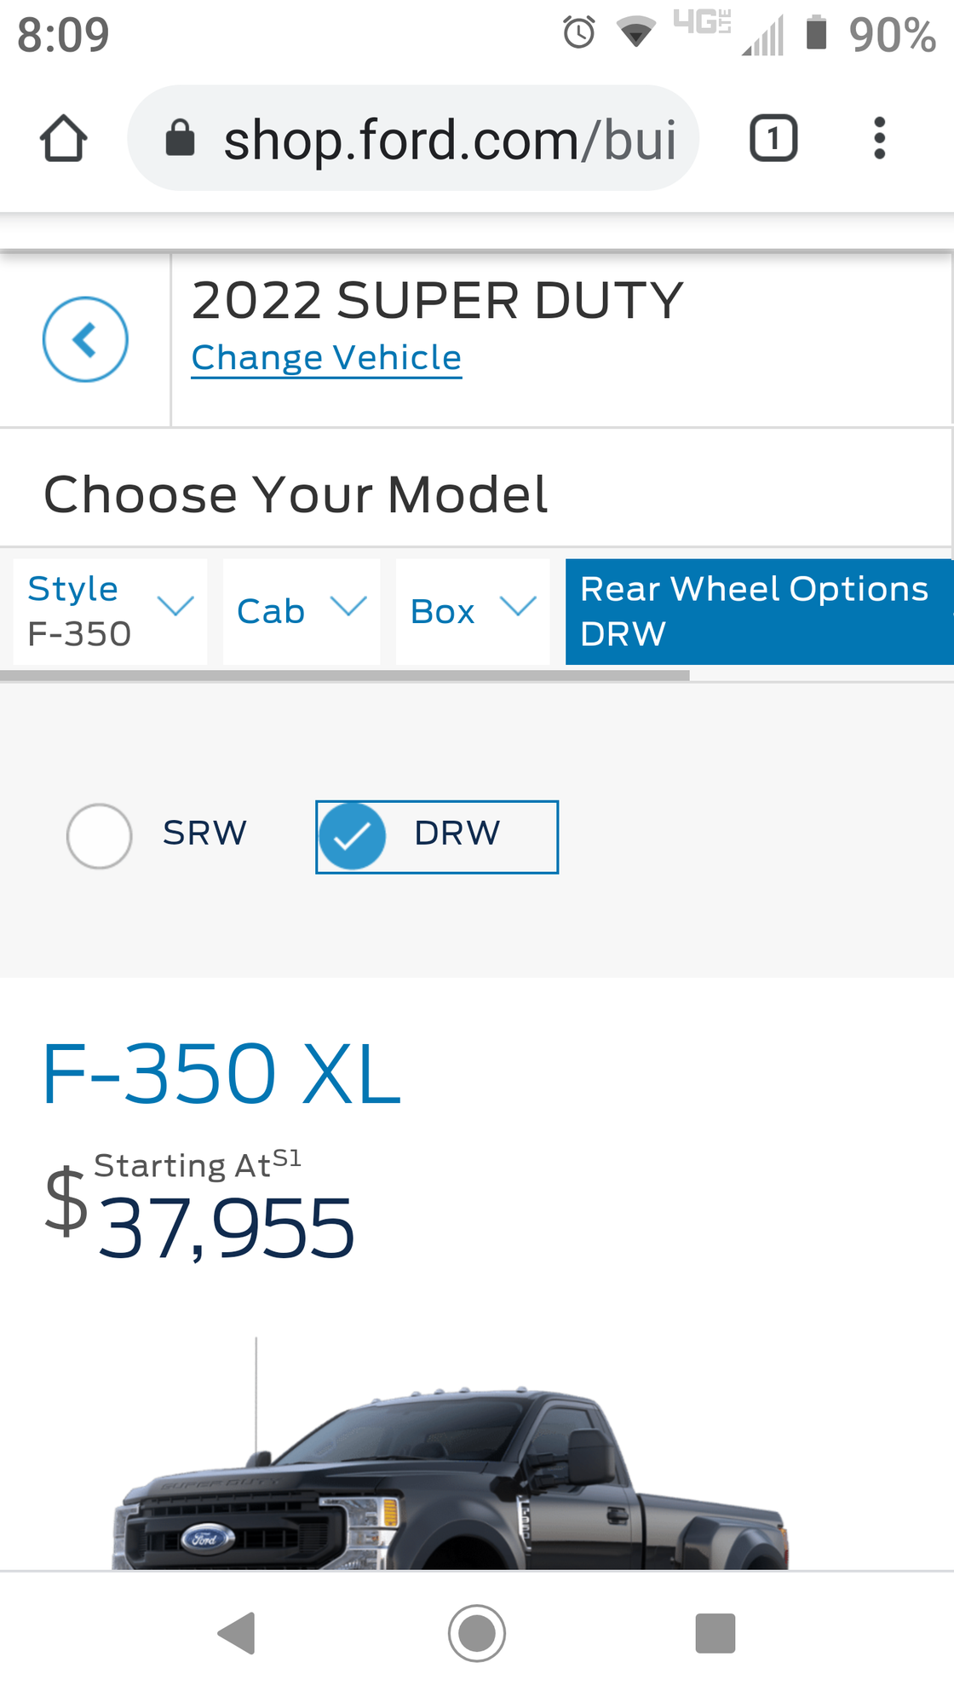Tap the checked DRW radio button
The width and height of the screenshot is (954, 1697).
click(352, 836)
